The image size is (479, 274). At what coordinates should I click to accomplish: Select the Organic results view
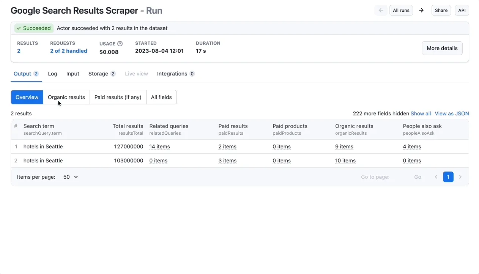pos(66,97)
